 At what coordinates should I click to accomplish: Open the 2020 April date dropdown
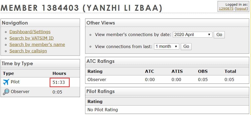tap(192, 35)
